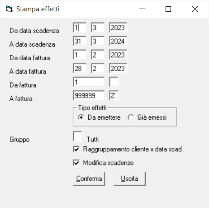Select the Da emettere radio button
Screen dimensions: 209x208
81,117
